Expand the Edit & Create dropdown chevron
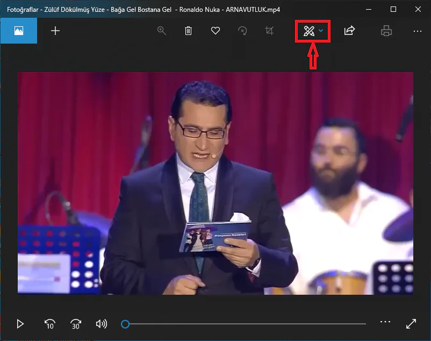This screenshot has height=341, width=431. tap(321, 31)
